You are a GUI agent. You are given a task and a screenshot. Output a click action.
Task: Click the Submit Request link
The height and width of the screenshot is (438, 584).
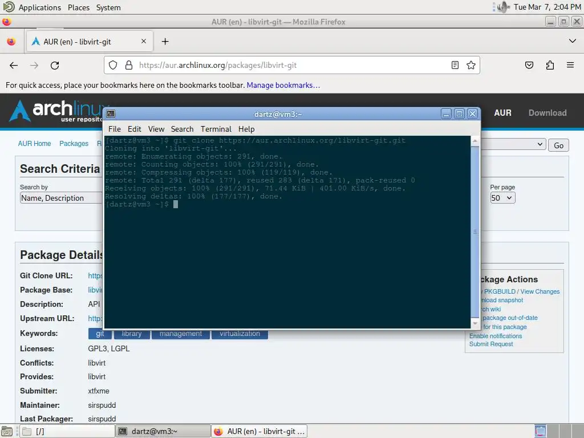click(491, 344)
